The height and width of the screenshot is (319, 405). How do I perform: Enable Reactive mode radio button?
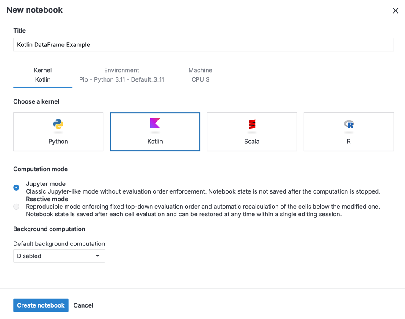coord(16,207)
